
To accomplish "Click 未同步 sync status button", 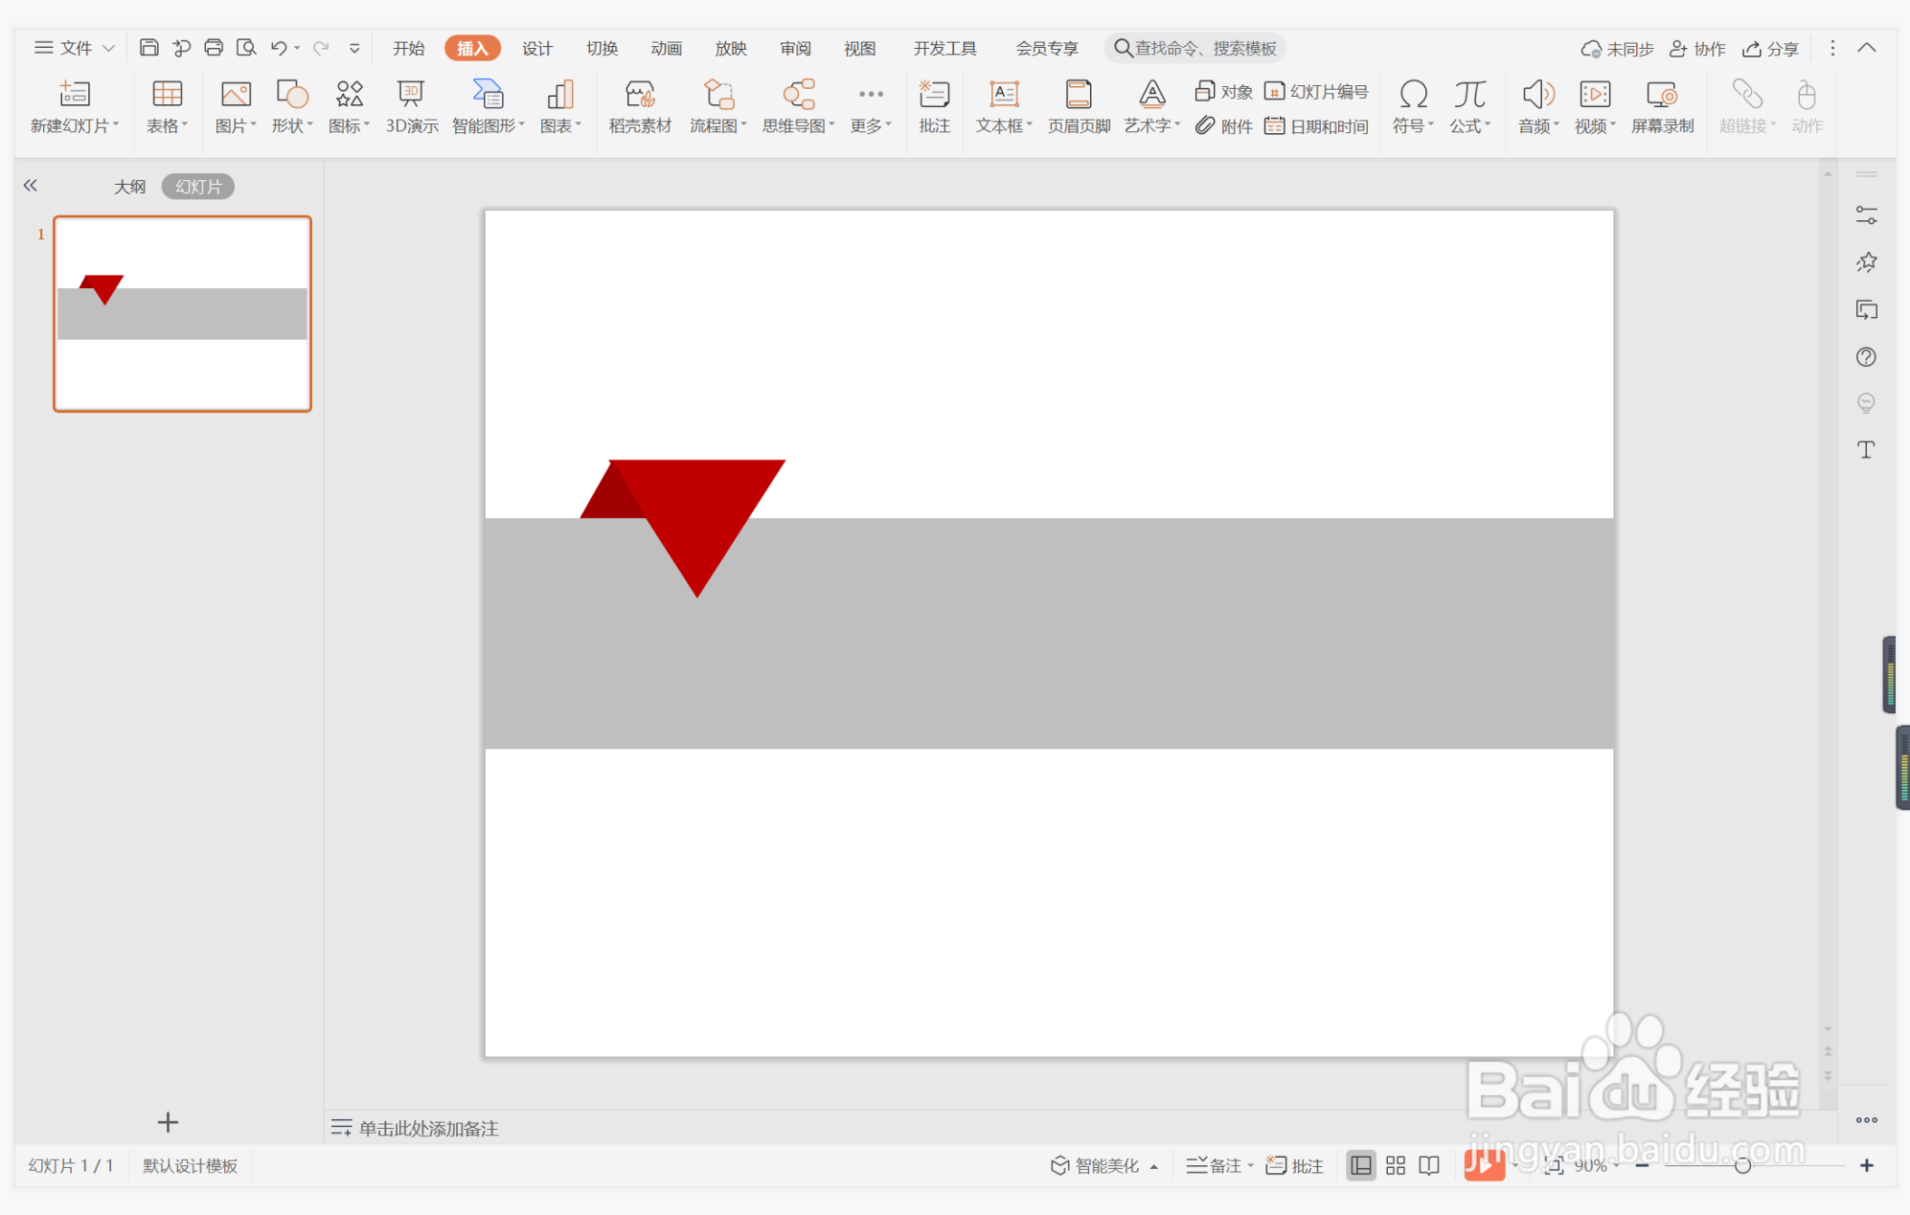I will 1617,49.
